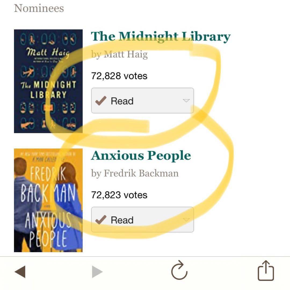Open The Midnight Library title link
Viewport: 290px width, 290px height.
[161, 37]
